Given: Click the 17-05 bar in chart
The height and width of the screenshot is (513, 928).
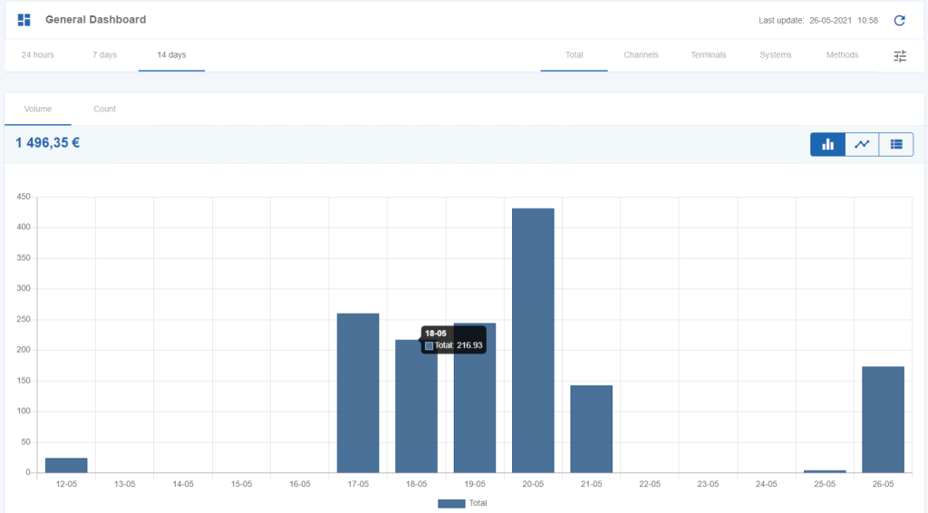Looking at the screenshot, I should [358, 392].
